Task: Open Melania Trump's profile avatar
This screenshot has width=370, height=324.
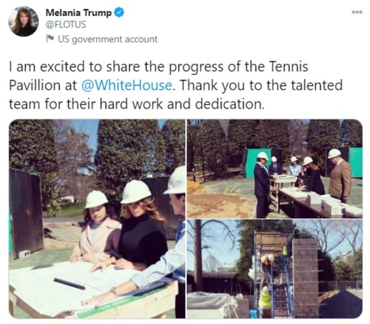Action: point(24,22)
